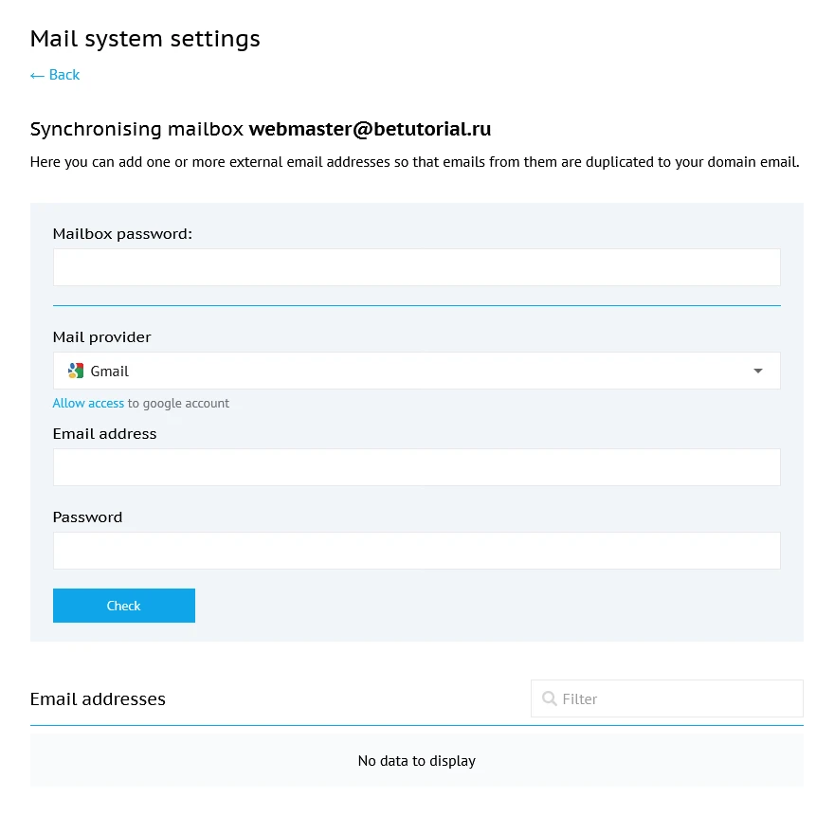The image size is (834, 816).
Task: Click the magnifier icon in Filter box
Action: (549, 698)
